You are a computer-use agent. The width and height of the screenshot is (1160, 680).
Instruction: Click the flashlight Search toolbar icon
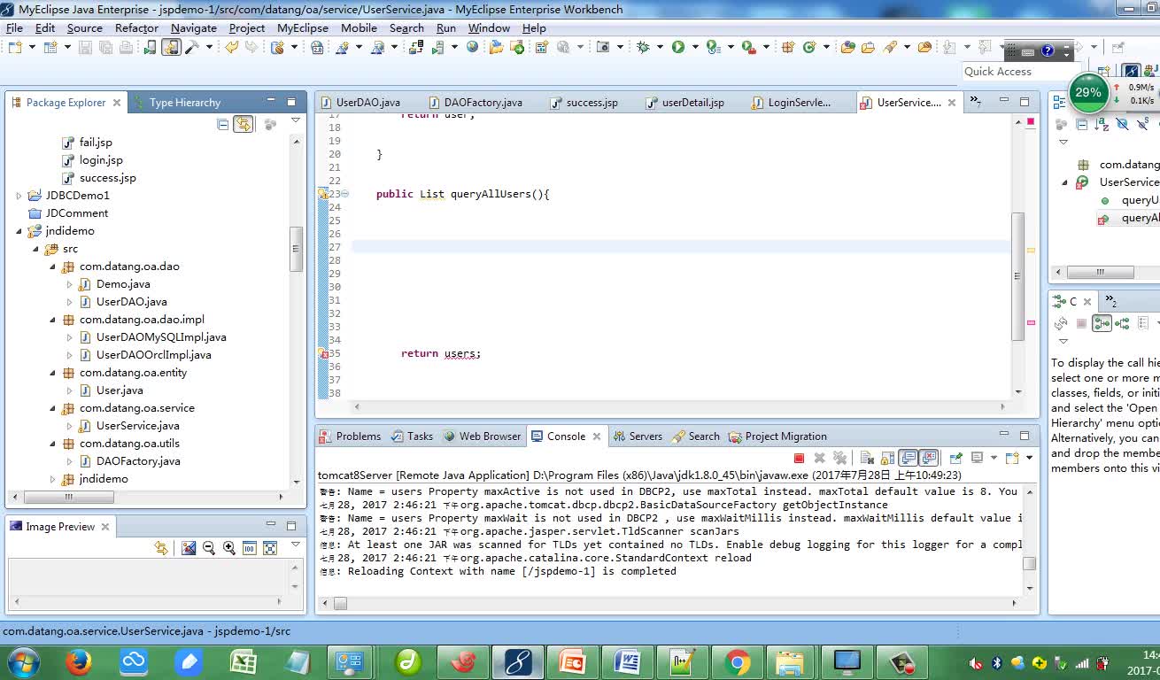[x=890, y=47]
